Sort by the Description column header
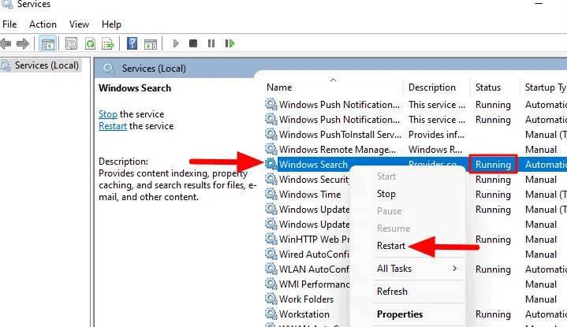 pyautogui.click(x=432, y=87)
